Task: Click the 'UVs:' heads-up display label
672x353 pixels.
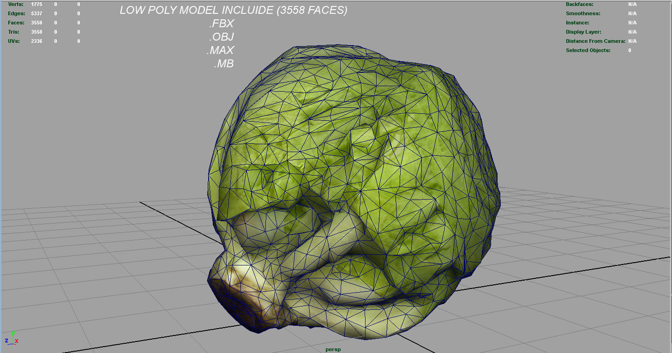Action: click(x=14, y=41)
